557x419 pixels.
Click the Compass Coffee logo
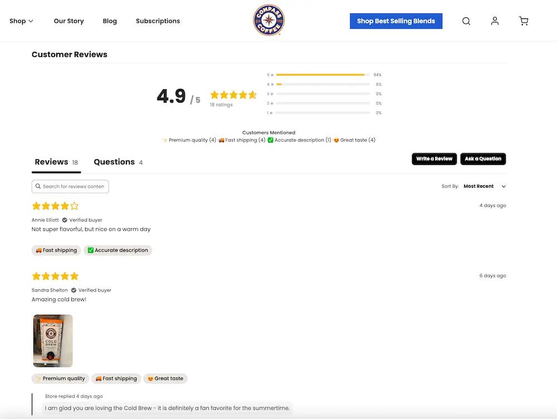click(269, 20)
